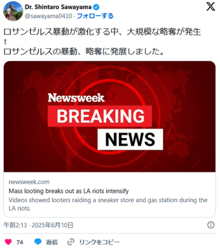Viewport: 220px width, 248px height.
Task: Open headline Mass looting breaks out article
Action: [69, 191]
